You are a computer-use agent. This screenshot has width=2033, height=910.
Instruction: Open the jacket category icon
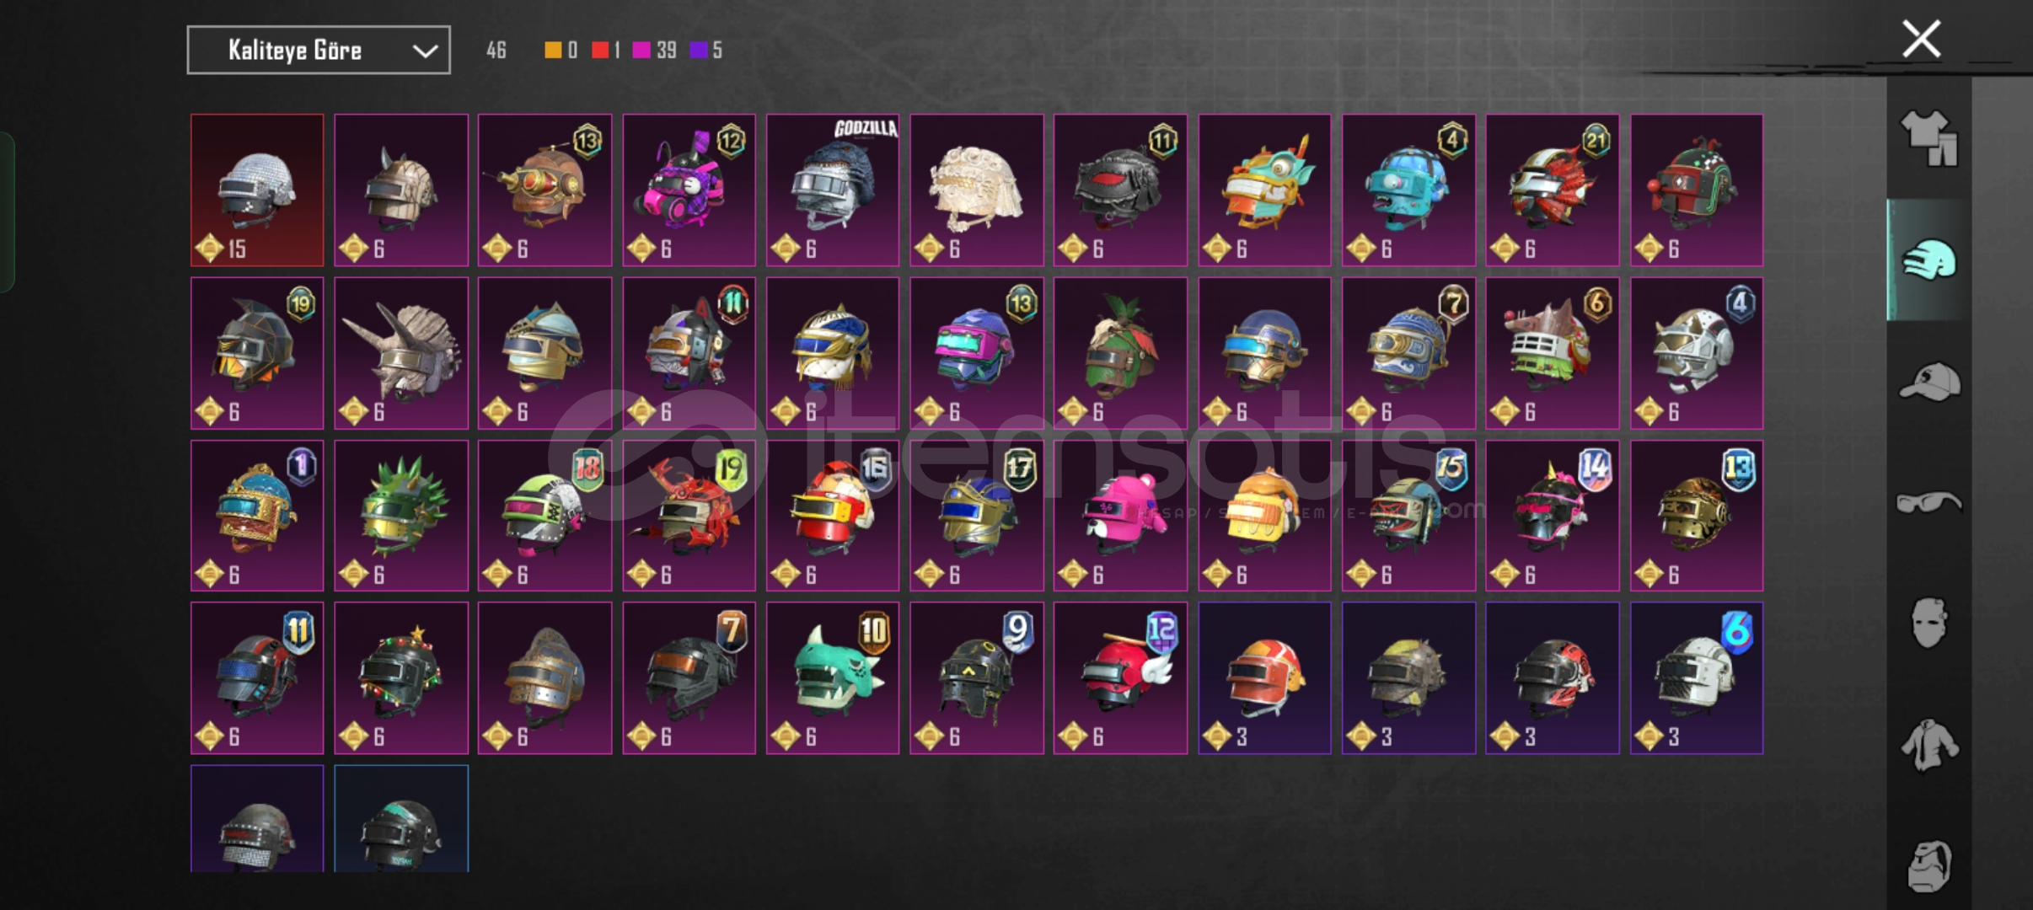pos(1928,745)
